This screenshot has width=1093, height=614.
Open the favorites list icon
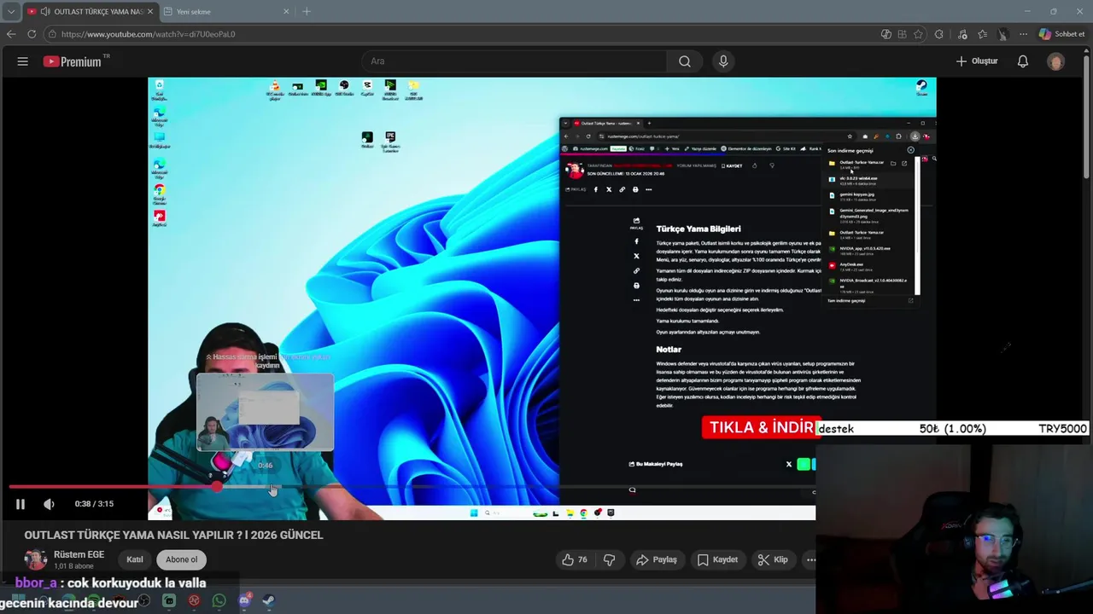pos(983,34)
